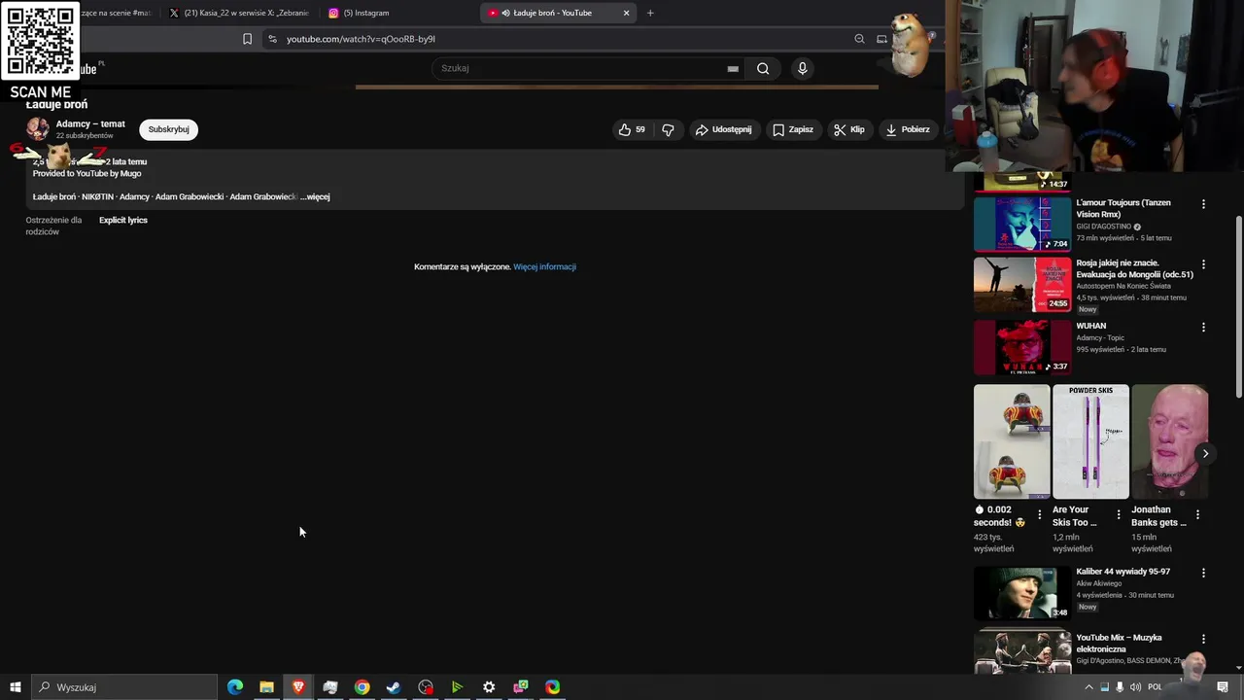Open a new browser tab
This screenshot has height=700, width=1244.
pos(650,13)
